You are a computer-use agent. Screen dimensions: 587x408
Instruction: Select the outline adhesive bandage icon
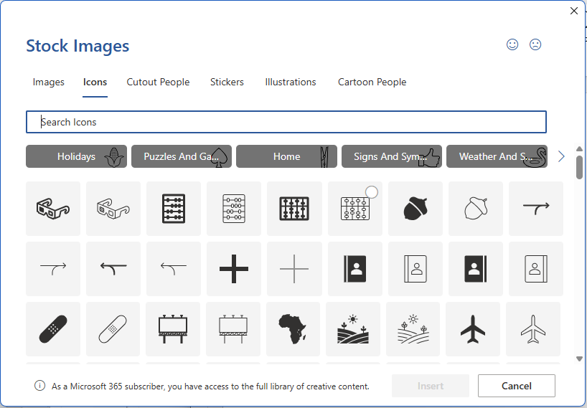(113, 328)
